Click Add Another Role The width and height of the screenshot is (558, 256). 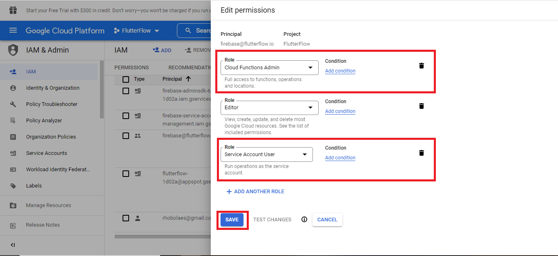click(255, 192)
